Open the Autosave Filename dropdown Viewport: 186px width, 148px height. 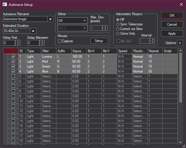click(x=51, y=19)
